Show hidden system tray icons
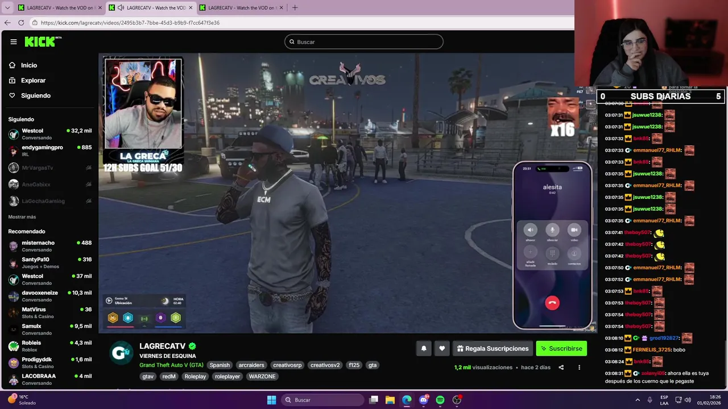 point(637,400)
